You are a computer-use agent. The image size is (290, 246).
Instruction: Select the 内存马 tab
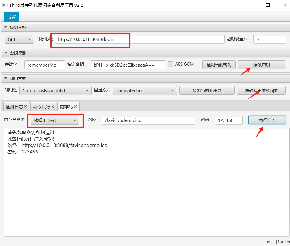point(67,107)
